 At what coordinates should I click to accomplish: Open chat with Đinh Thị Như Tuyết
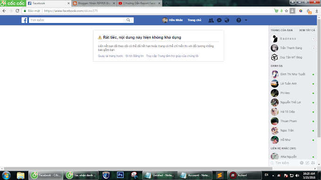pyautogui.click(x=293, y=74)
